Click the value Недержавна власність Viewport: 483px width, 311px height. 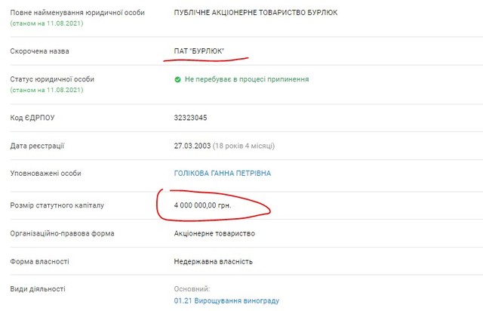click(213, 261)
